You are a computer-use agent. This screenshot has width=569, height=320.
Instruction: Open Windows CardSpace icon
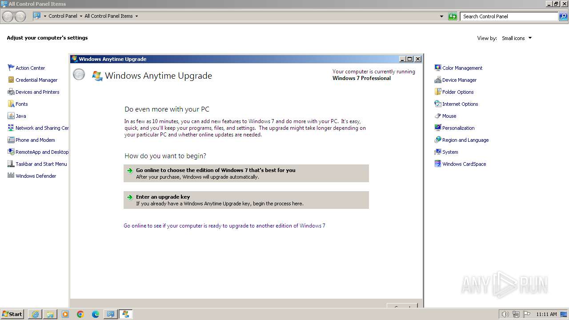coord(438,164)
